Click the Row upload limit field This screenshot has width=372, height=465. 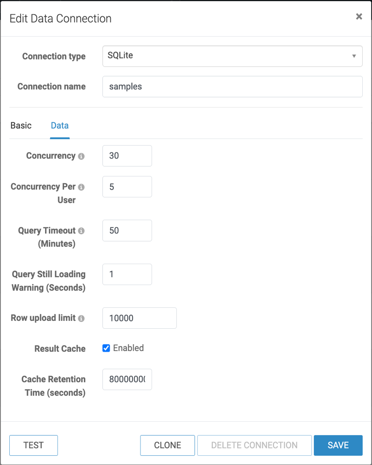point(139,318)
